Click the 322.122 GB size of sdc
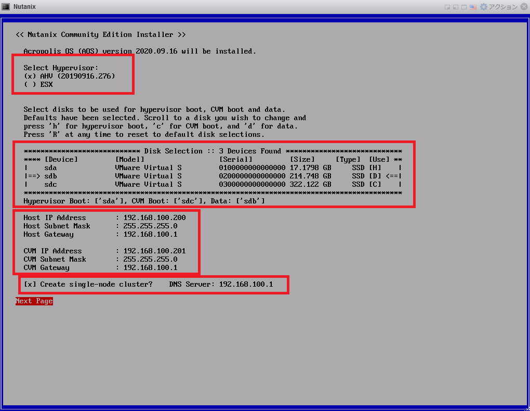Screen dimensions: 530x411 (x=310, y=185)
